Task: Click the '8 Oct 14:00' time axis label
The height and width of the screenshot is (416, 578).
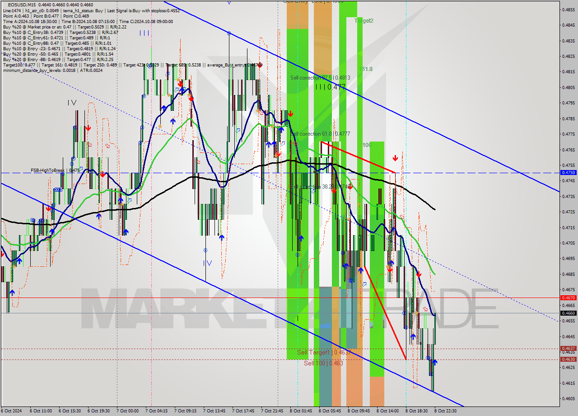Action: pos(387,411)
